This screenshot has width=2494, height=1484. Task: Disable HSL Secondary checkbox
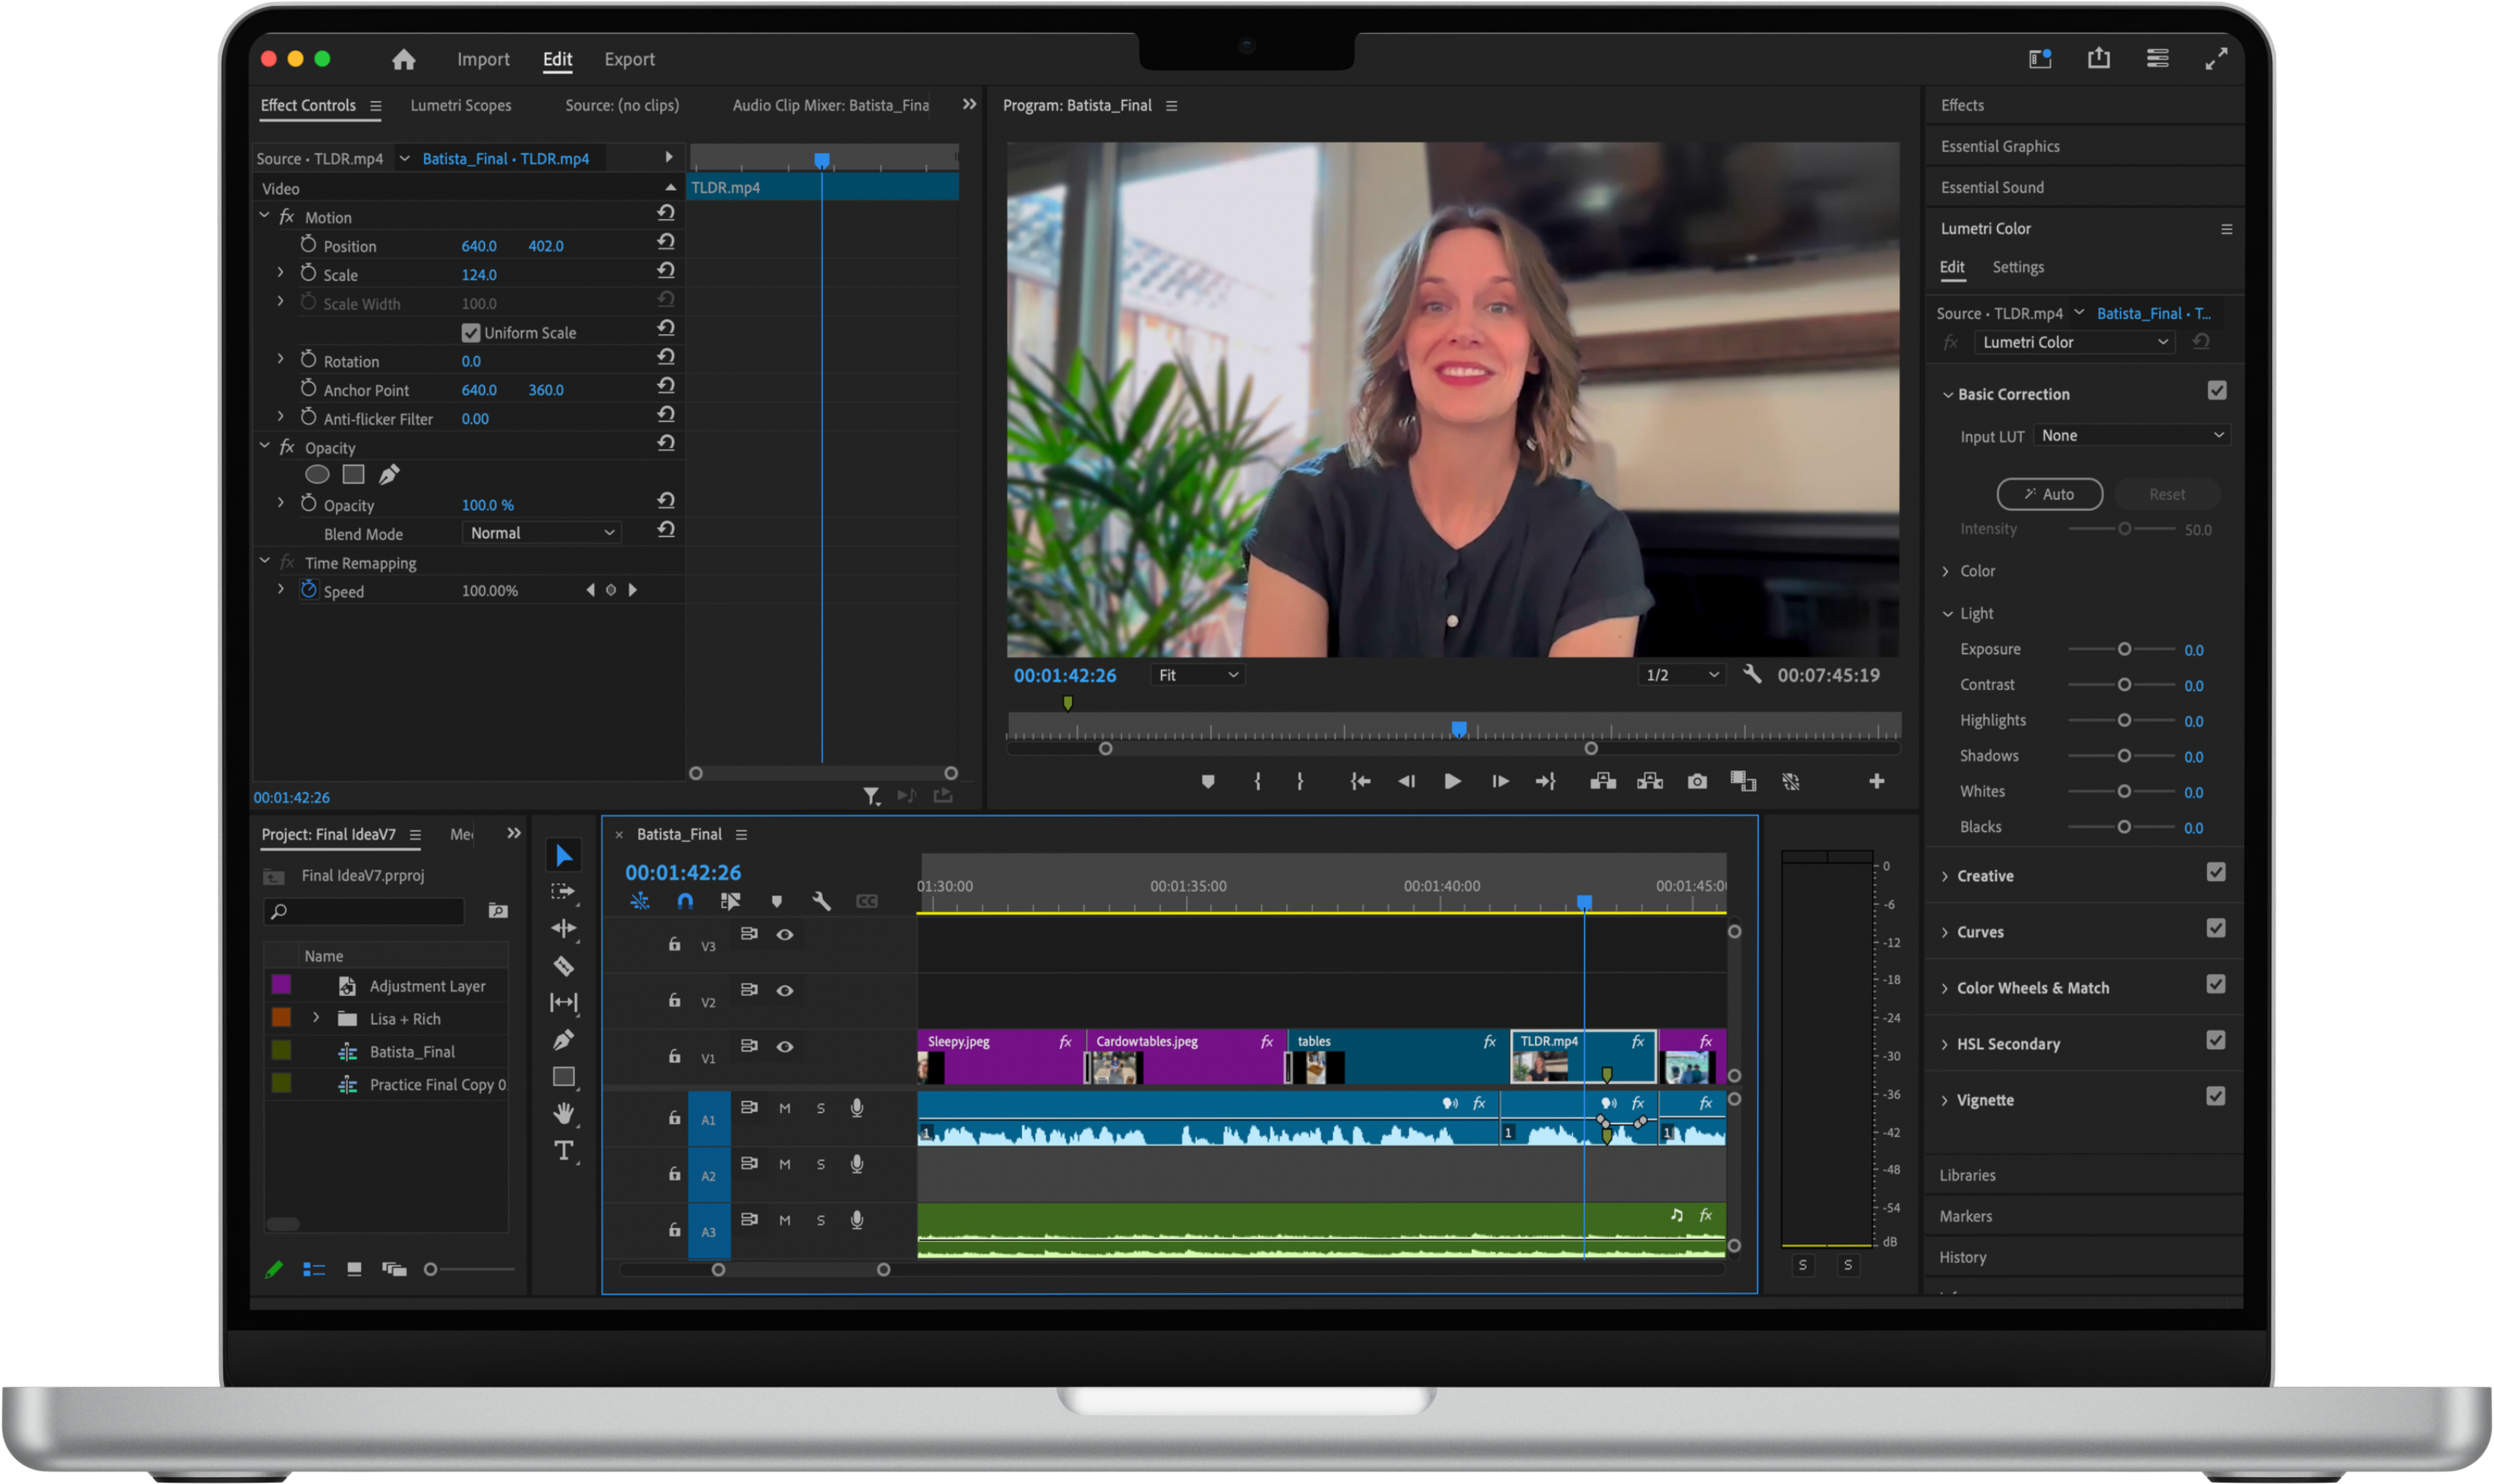pos(2216,1040)
